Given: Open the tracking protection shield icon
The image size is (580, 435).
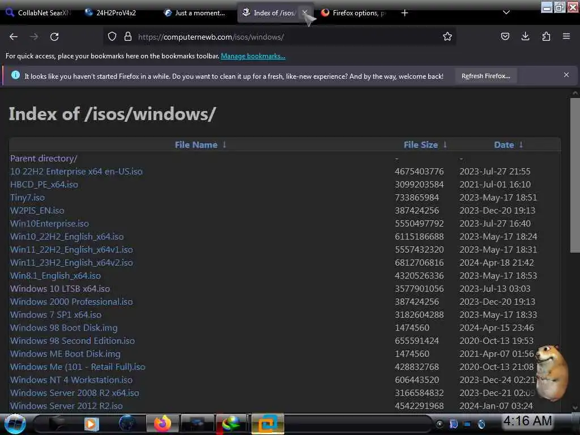Looking at the screenshot, I should tap(112, 37).
